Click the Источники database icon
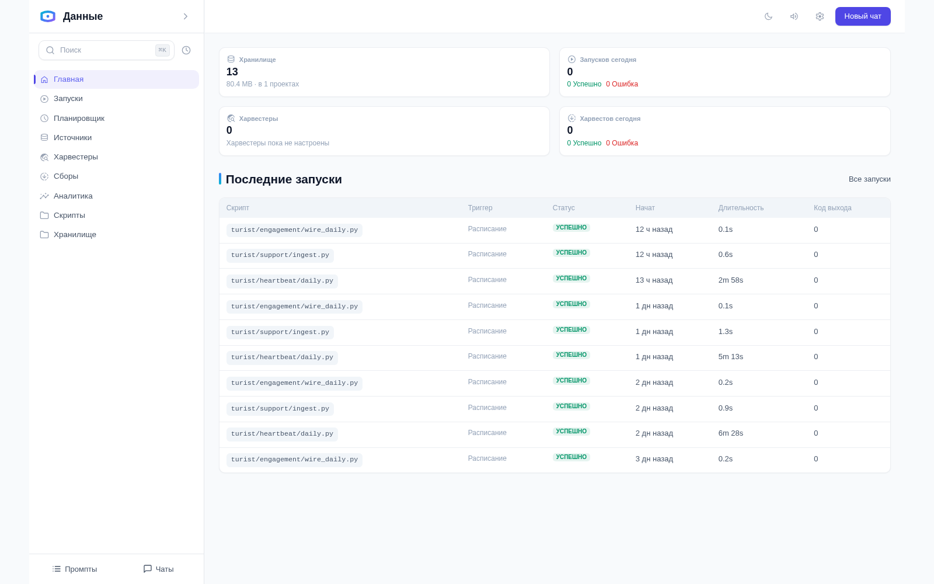The height and width of the screenshot is (584, 934). pyautogui.click(x=44, y=138)
